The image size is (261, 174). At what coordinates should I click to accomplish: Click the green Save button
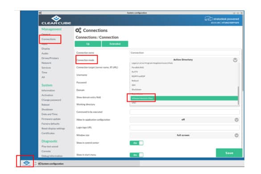tap(229, 153)
